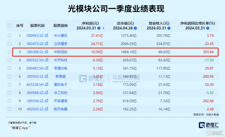Select growth rate value -17.20
The height and width of the screenshot is (137, 225).
pos(208,60)
